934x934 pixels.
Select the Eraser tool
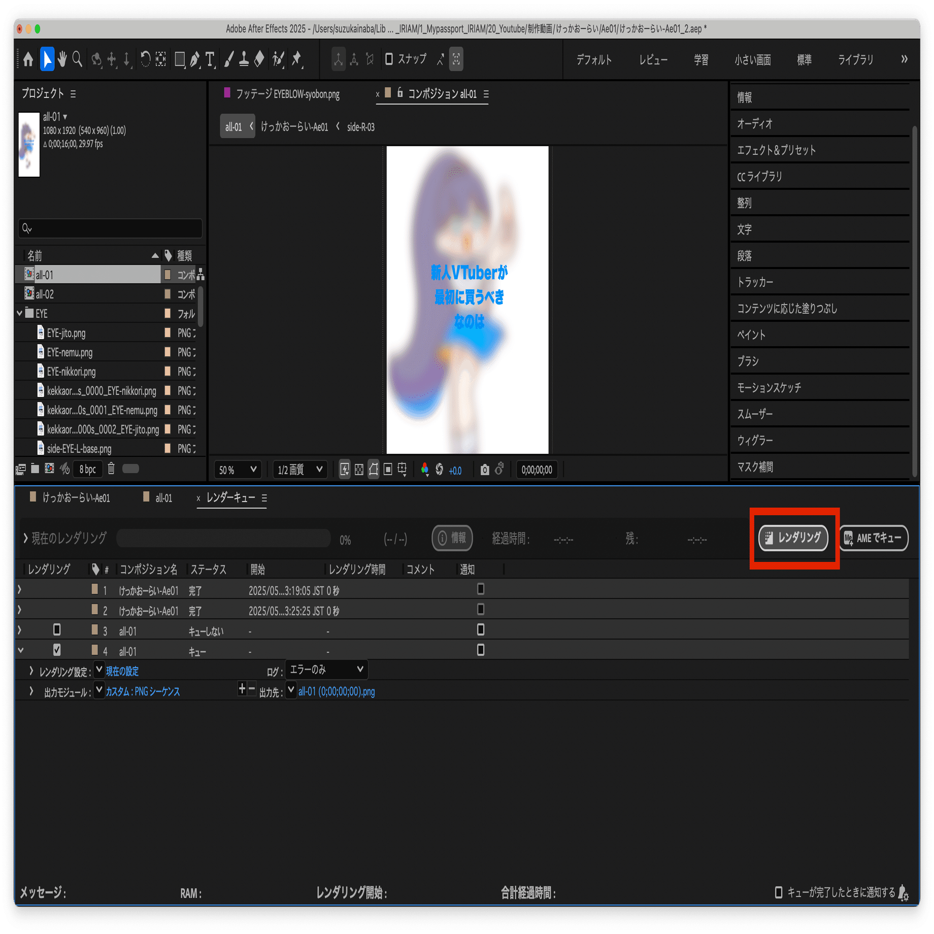259,59
